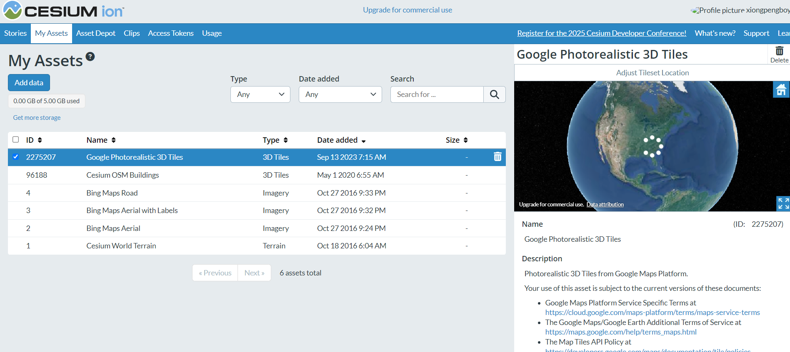Open the Support link
Screen dimensions: 790x352
click(x=756, y=33)
